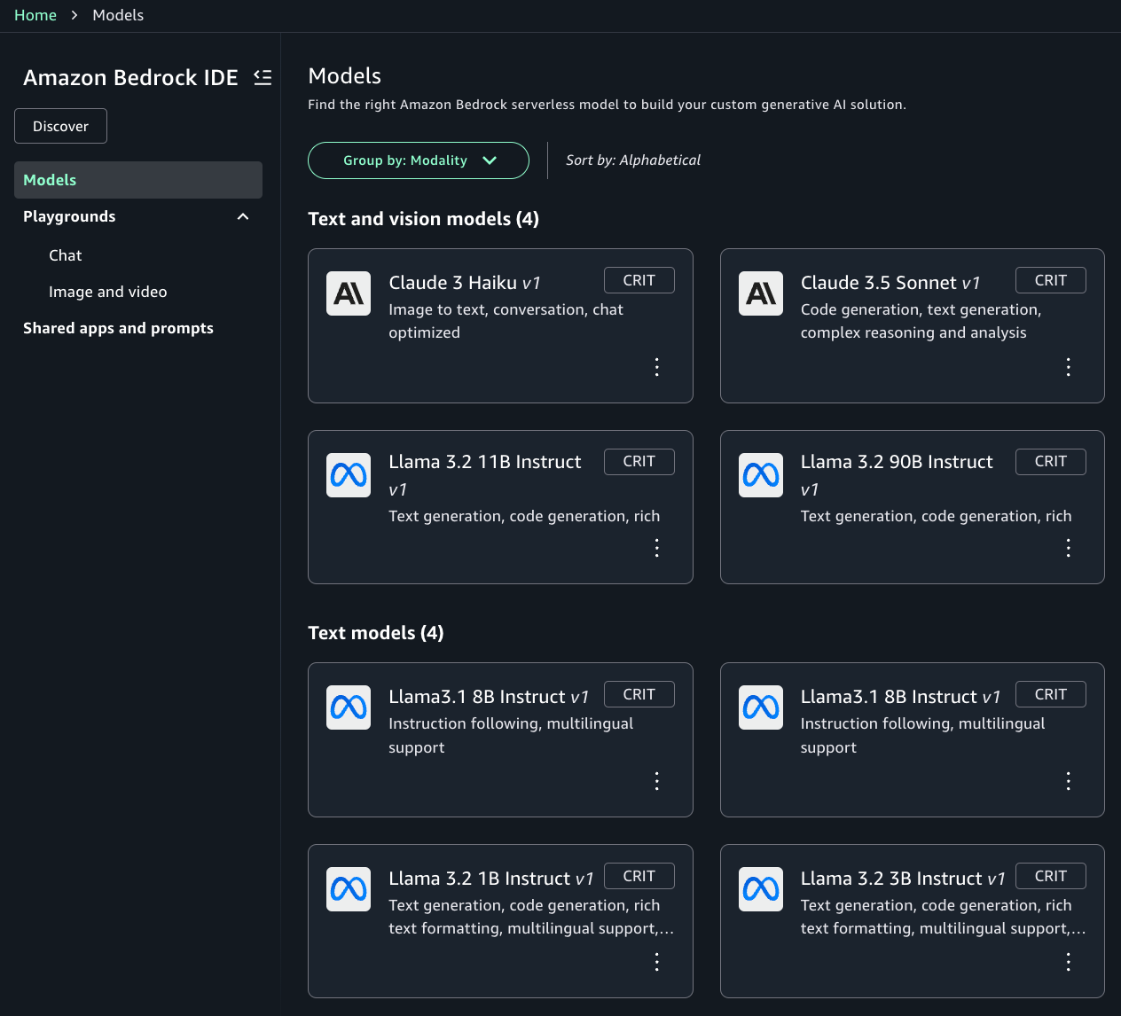Click the Anthropic logo on Claude 3.5 Sonnet
The image size is (1121, 1016).
coord(761,293)
